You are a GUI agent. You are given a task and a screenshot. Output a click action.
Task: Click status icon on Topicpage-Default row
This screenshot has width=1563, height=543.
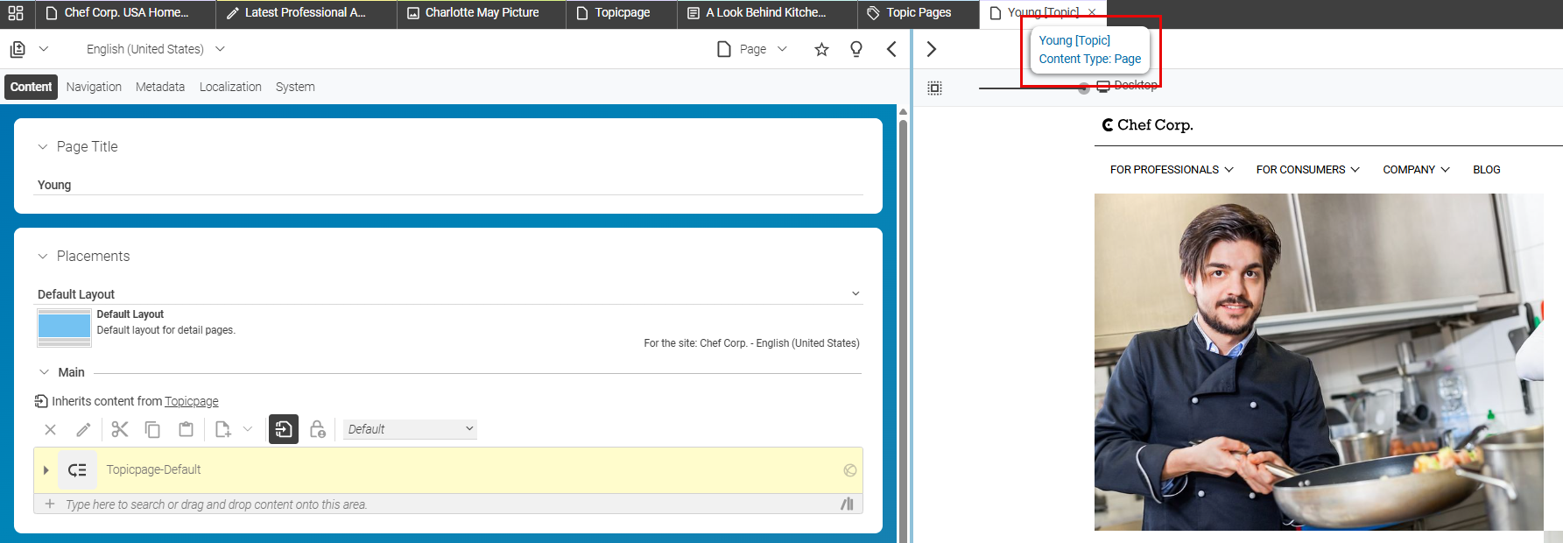pos(849,470)
